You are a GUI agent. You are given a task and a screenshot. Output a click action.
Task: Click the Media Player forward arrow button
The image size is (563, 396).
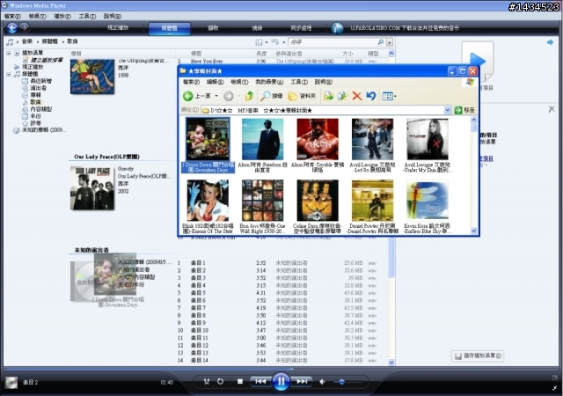pos(25,27)
